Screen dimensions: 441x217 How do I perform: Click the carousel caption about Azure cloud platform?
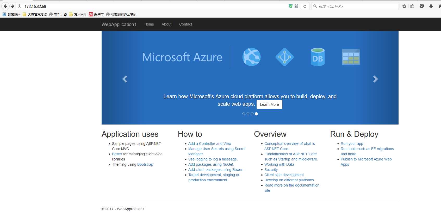pyautogui.click(x=250, y=100)
